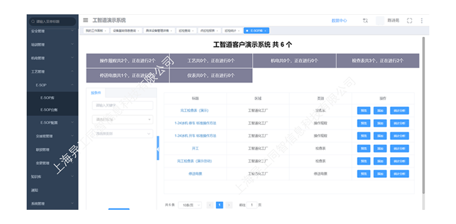Open the vertical three-dots more menu
The width and height of the screenshot is (456, 224).
point(422,21)
